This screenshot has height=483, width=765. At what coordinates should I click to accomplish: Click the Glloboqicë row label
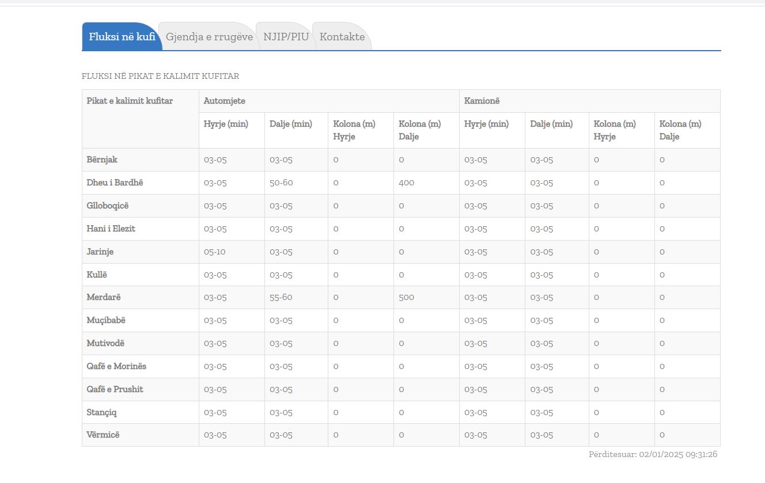pos(108,206)
